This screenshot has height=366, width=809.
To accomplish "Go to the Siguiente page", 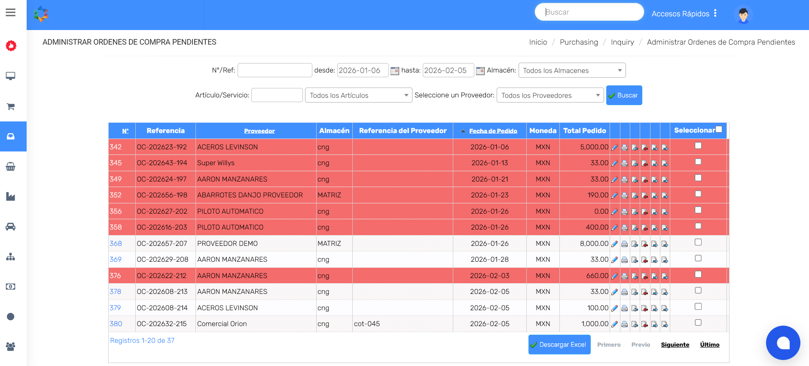I will coord(675,345).
